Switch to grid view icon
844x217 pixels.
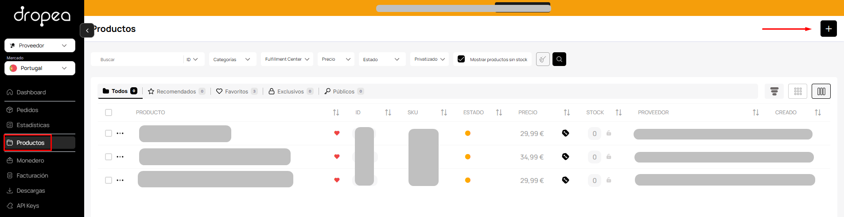pyautogui.click(x=797, y=91)
